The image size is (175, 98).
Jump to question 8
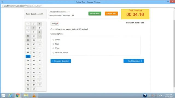[x=34, y=32]
